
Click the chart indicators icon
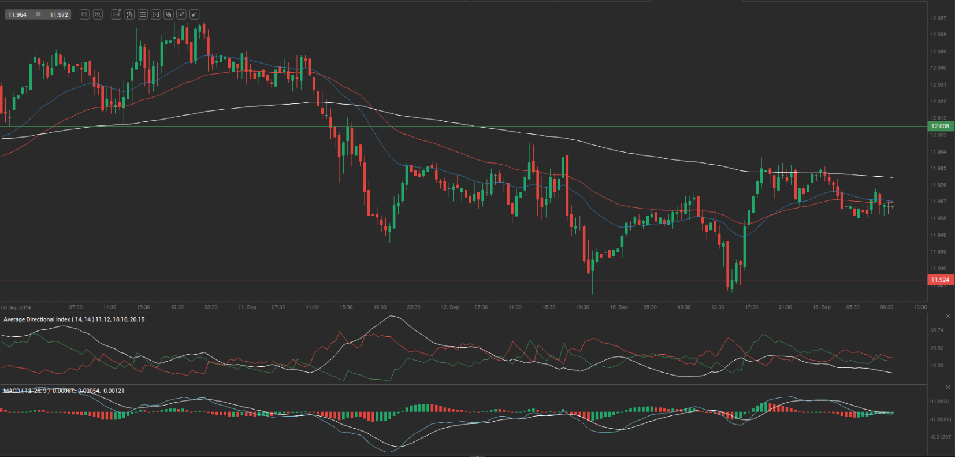156,14
